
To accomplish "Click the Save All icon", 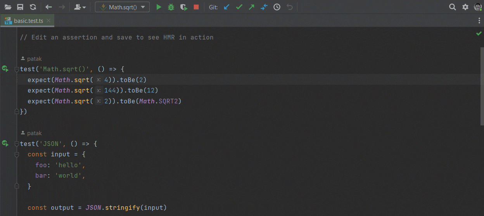I will pyautogui.click(x=21, y=7).
